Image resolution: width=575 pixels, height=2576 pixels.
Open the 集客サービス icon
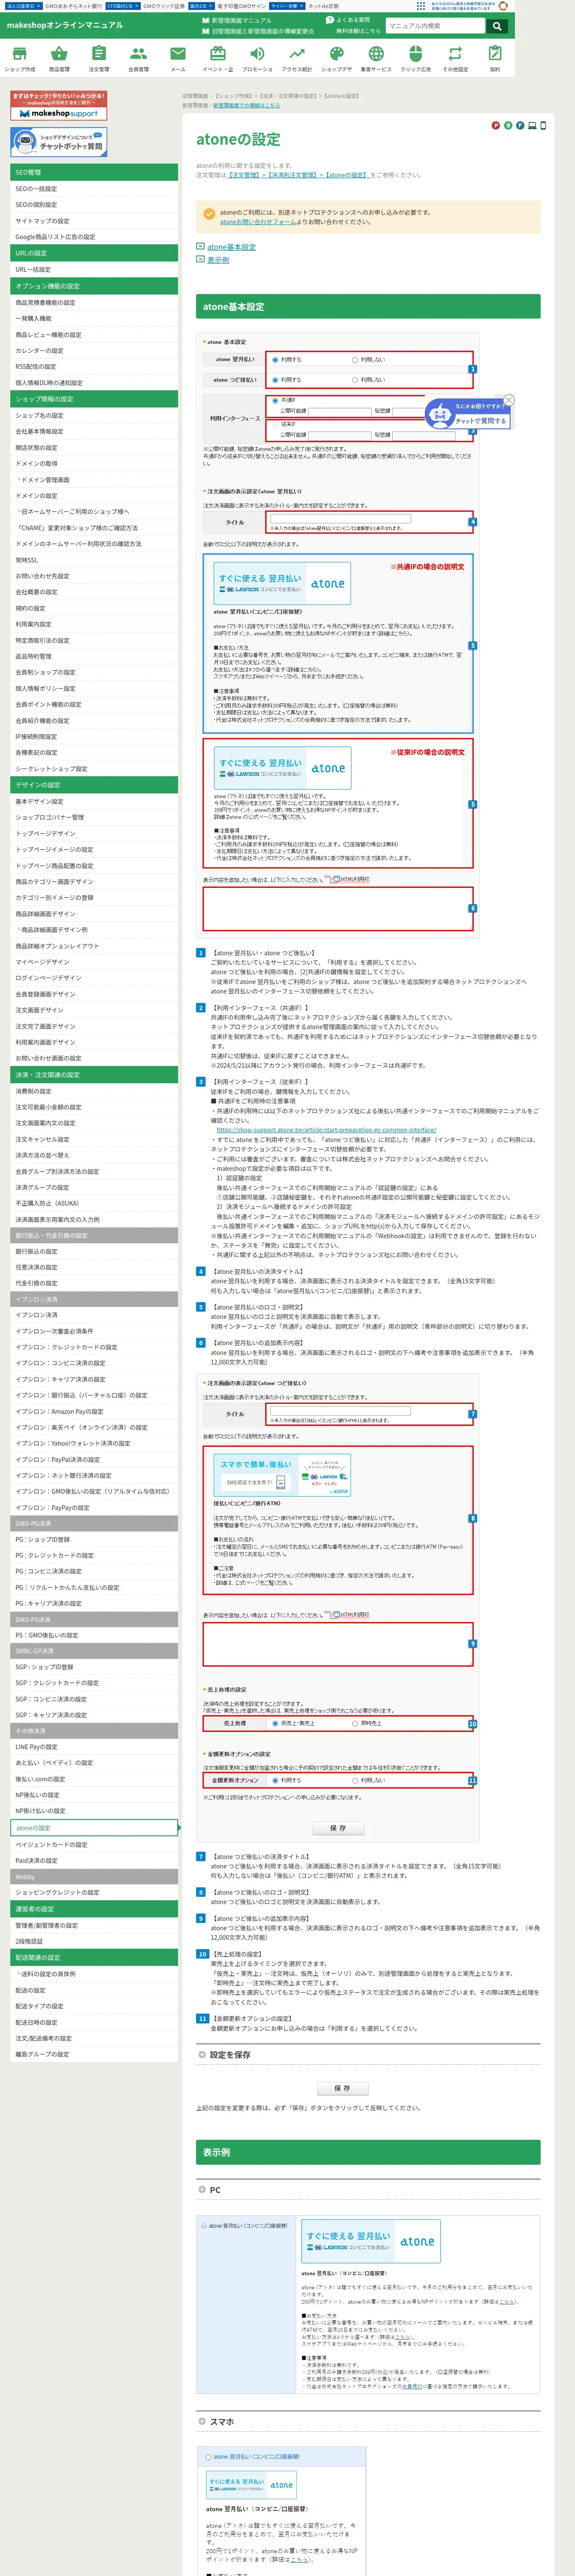(x=376, y=59)
